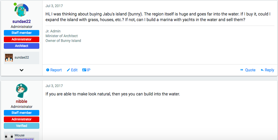Click sundae22's red Administrator badge
The image size is (278, 140).
pos(21,39)
